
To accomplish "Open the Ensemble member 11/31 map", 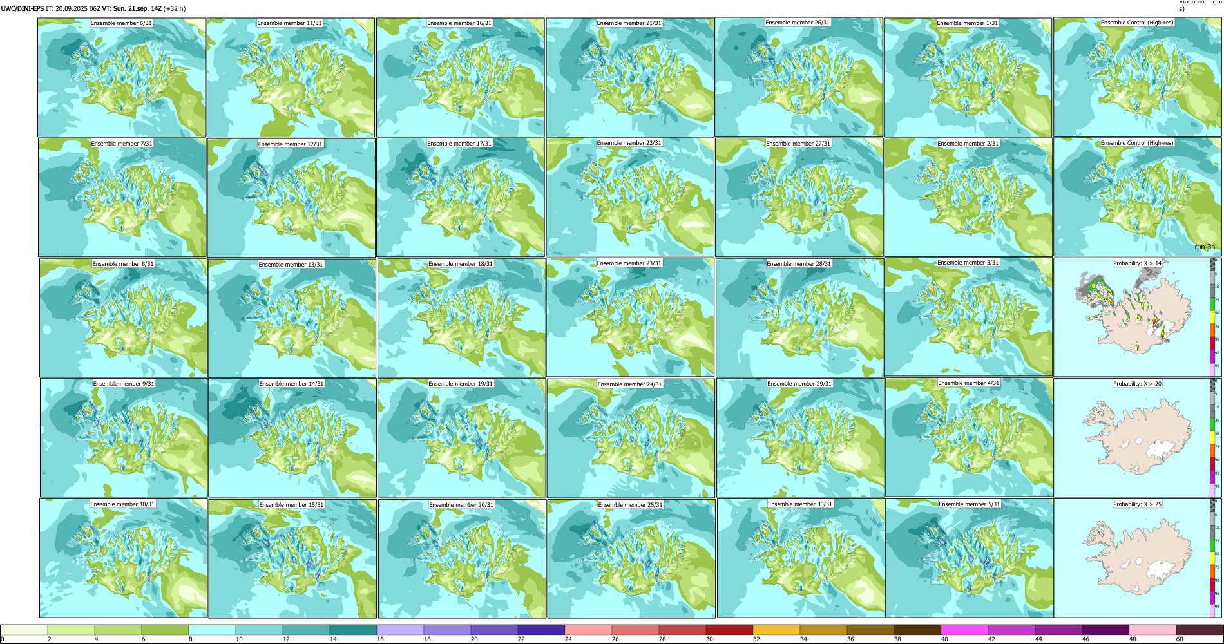I will click(x=291, y=77).
